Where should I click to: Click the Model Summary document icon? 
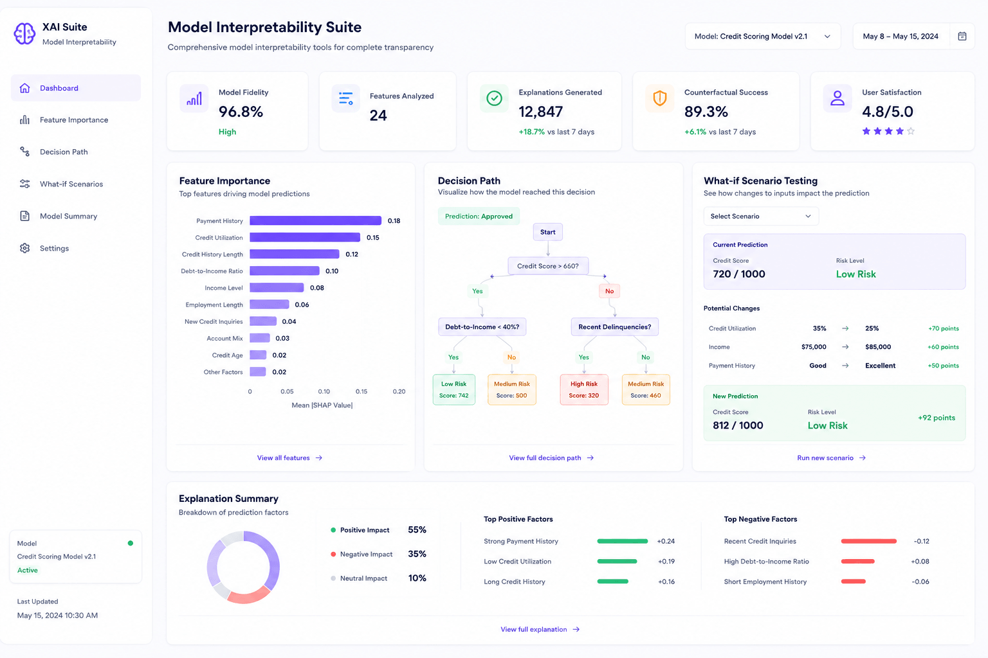[25, 216]
